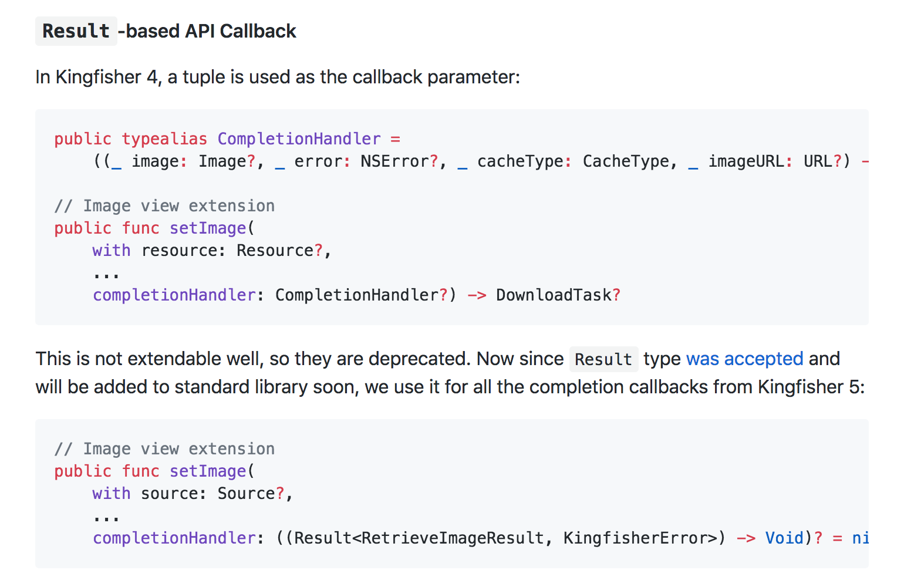This screenshot has height=587, width=904.
Task: Click 'In Kingfisher 4, a tuple is used' sentence
Action: point(278,77)
